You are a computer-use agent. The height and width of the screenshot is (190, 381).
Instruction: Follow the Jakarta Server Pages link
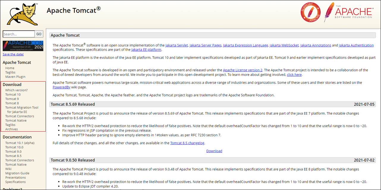click(205, 45)
